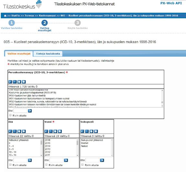The height and width of the screenshot is (172, 186).
Task: Focus the Peruskuolemansyy Etsi search field
Action: (20, 111)
